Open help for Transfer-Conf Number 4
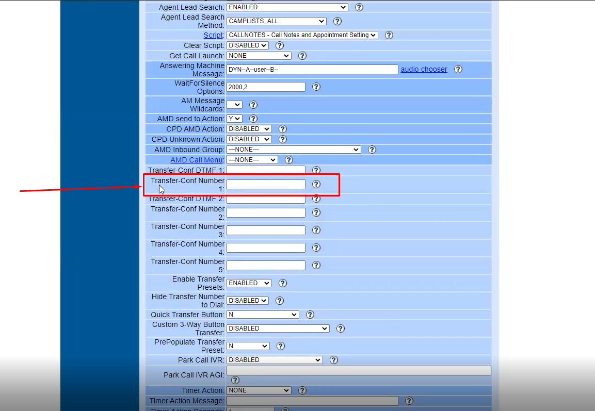This screenshot has width=595, height=411. point(316,248)
